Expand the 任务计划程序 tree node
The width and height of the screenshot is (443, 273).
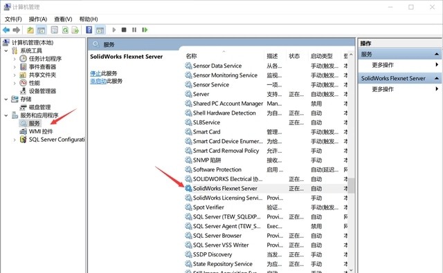point(15,59)
